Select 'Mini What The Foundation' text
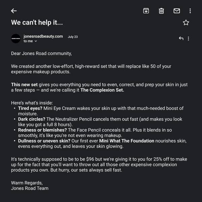This screenshot has height=202, width=202. (x=127, y=141)
